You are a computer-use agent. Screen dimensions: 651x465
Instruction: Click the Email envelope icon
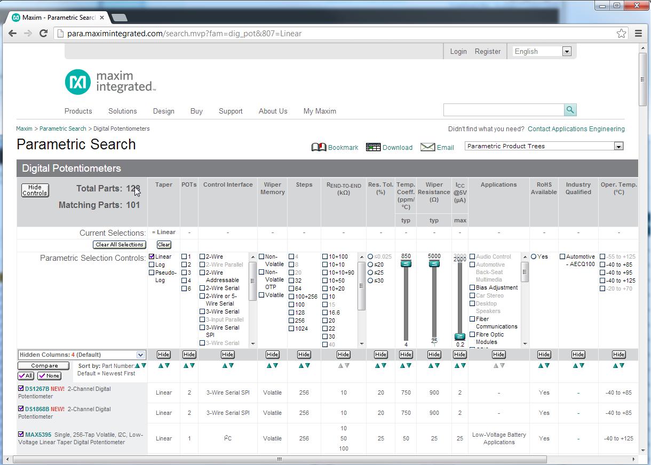(x=427, y=147)
